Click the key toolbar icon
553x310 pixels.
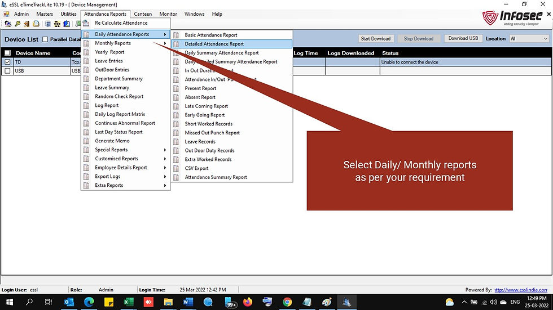pyautogui.click(x=17, y=24)
